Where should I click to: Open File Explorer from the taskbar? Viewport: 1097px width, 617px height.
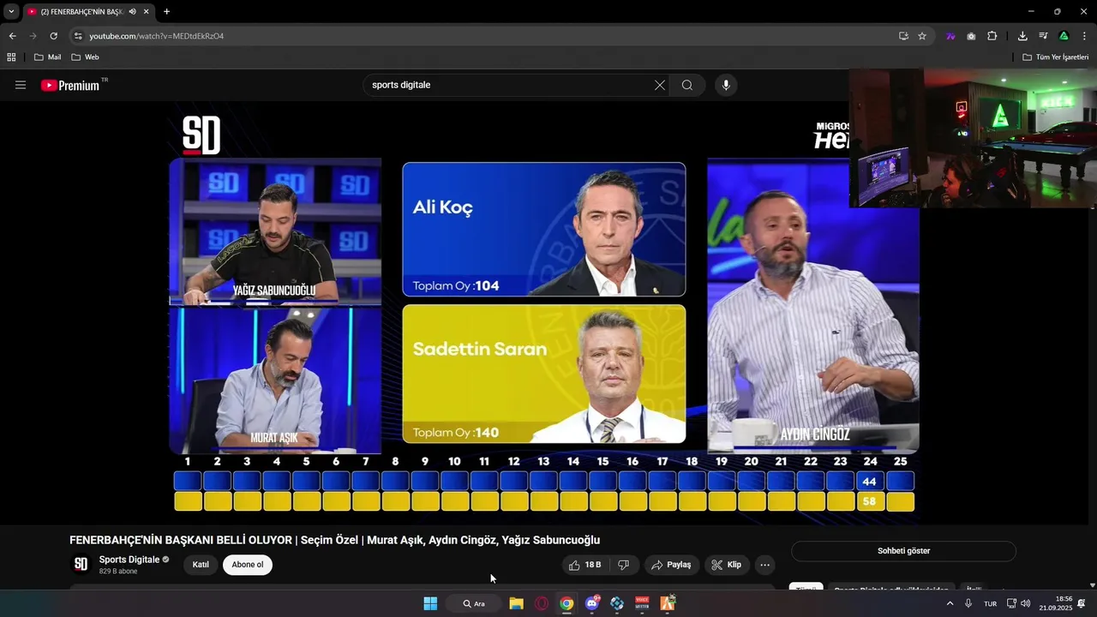point(516,603)
